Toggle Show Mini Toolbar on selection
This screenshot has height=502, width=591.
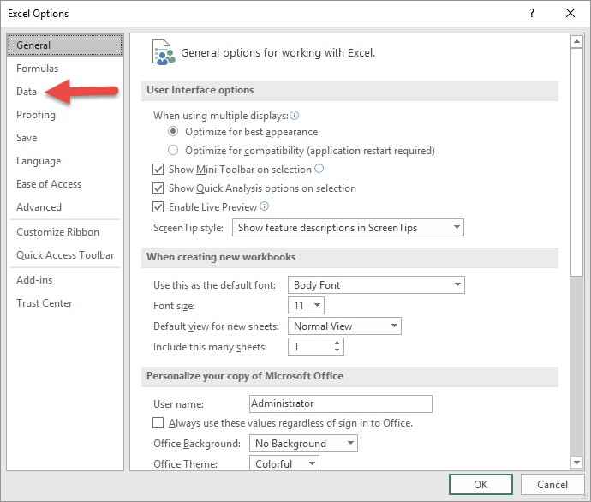[x=158, y=170]
